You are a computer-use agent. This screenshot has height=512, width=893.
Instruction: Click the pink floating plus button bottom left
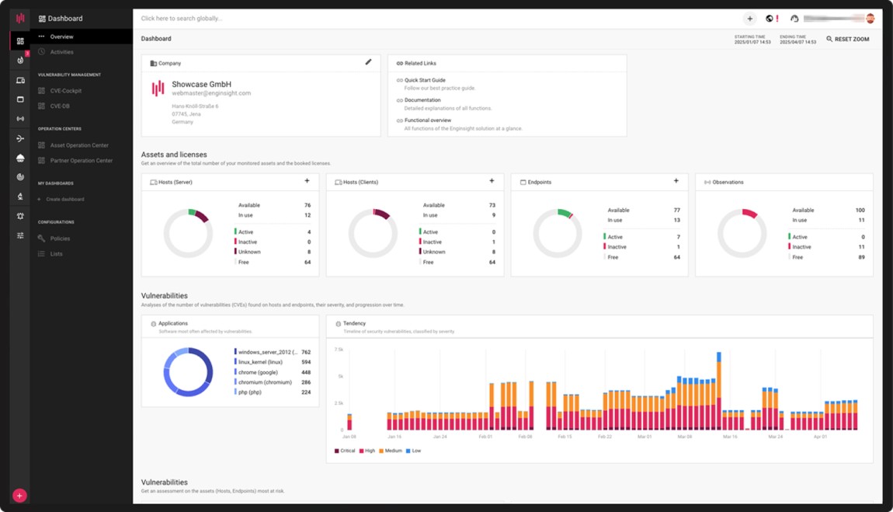coord(20,496)
